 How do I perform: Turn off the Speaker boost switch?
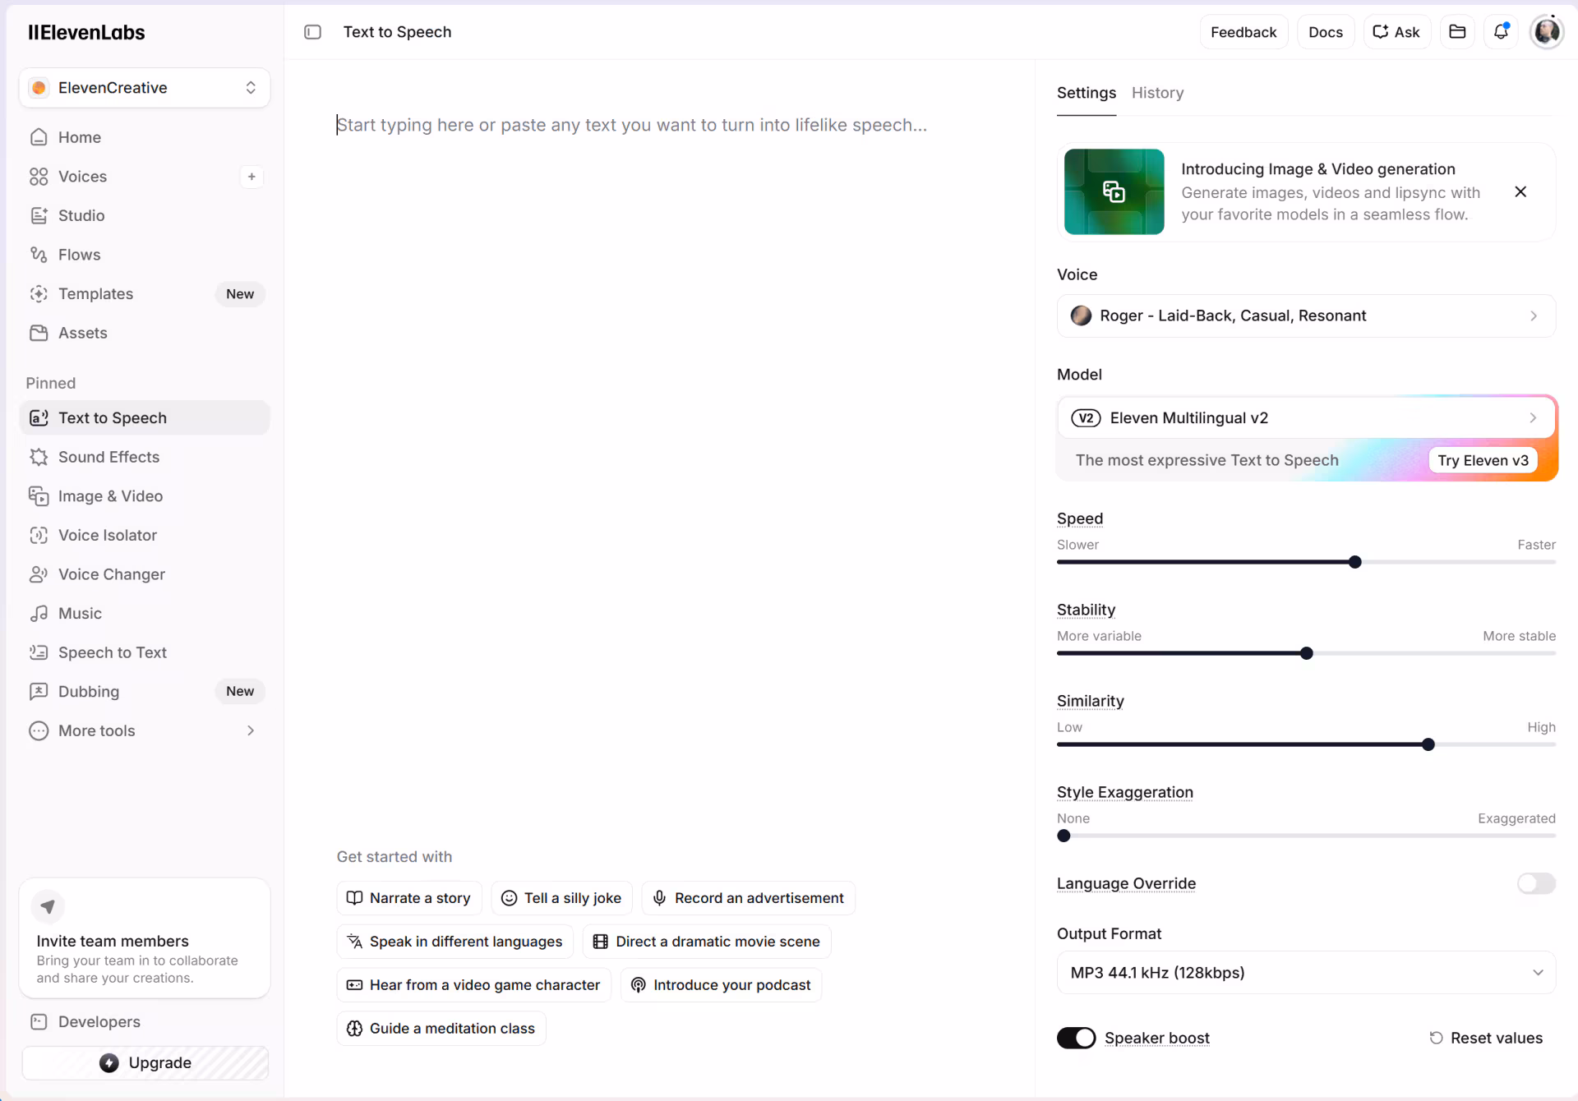(x=1076, y=1038)
